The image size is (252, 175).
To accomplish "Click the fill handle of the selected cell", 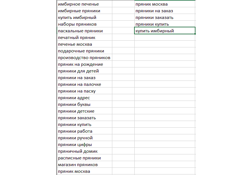I will pyautogui.click(x=195, y=34).
